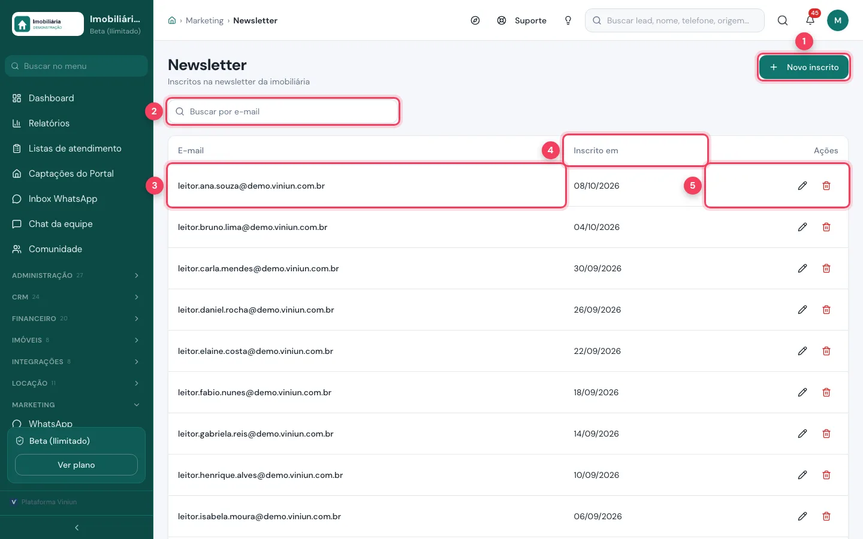Expand the FINANCEIRO section

[76, 319]
